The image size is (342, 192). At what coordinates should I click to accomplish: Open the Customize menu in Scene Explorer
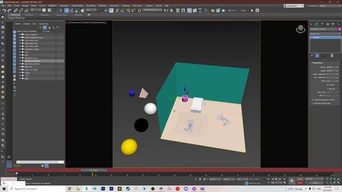point(43,24)
